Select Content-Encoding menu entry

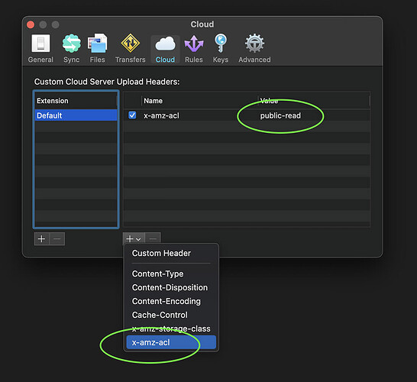pyautogui.click(x=166, y=301)
